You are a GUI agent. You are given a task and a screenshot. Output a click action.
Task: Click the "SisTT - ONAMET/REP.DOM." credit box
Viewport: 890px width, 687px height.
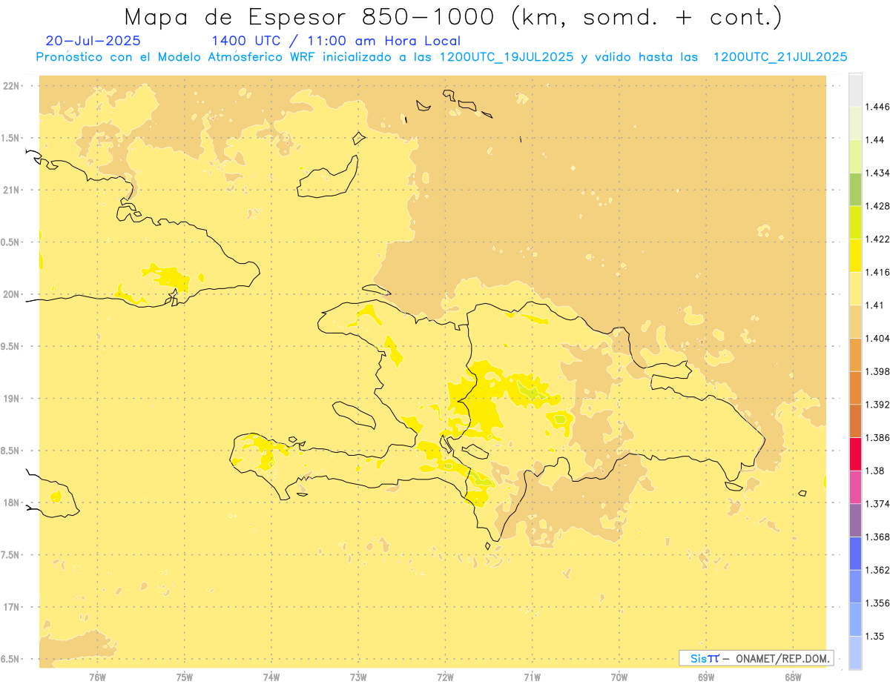tap(756, 658)
